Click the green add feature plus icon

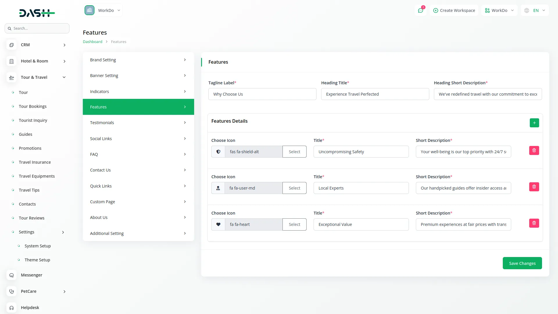[534, 123]
